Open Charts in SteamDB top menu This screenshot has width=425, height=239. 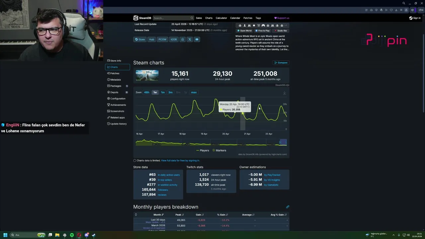coord(209,18)
